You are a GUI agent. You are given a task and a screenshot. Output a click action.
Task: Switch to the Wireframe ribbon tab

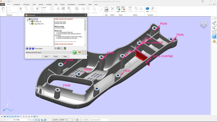(26, 5)
